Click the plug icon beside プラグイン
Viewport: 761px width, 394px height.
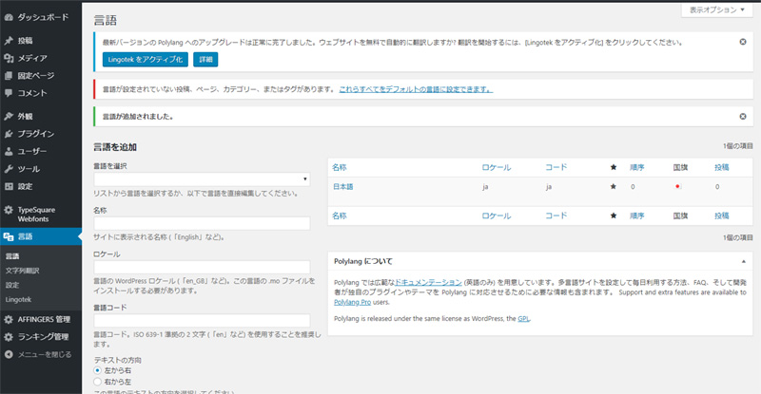point(9,134)
